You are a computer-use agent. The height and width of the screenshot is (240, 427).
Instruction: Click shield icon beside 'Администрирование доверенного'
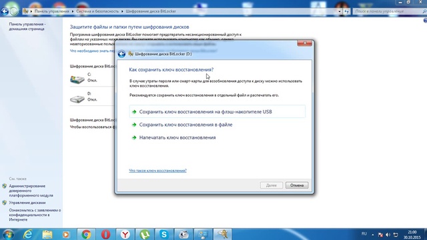click(5, 186)
